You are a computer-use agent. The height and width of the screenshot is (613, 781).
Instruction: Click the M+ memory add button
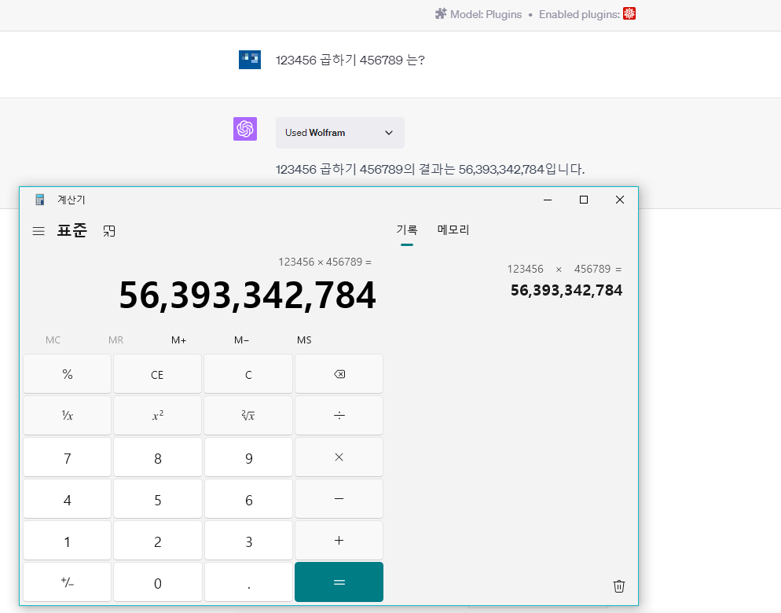(x=179, y=340)
